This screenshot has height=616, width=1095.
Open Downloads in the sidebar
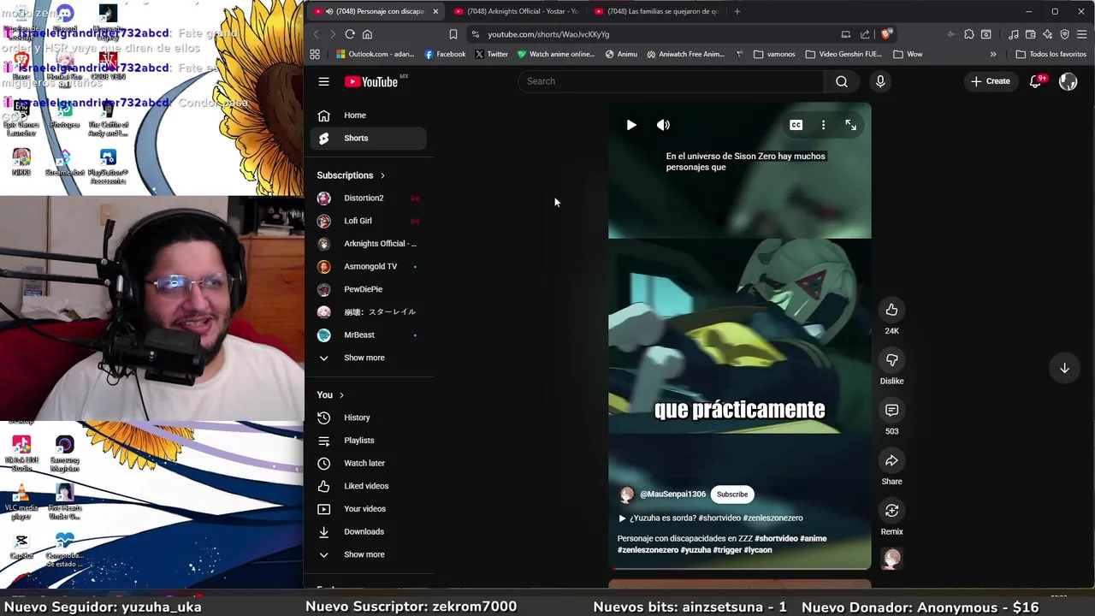(x=370, y=532)
